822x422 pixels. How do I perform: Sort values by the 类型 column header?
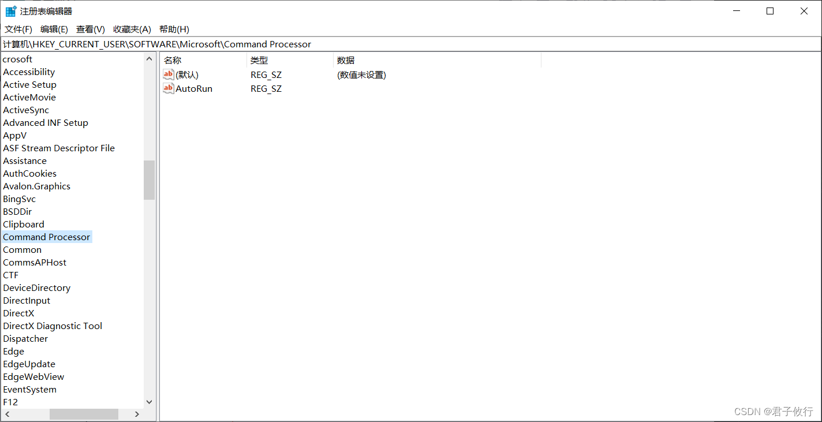tap(259, 59)
